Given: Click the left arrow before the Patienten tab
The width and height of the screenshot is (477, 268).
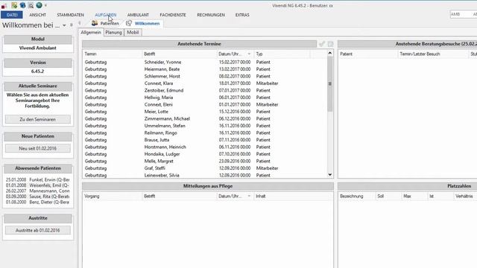Looking at the screenshot, I should coord(80,23).
